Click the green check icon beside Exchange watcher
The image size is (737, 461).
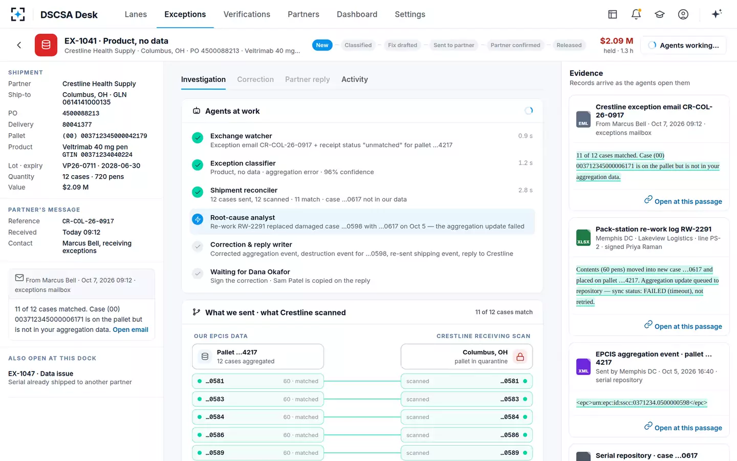pos(198,138)
